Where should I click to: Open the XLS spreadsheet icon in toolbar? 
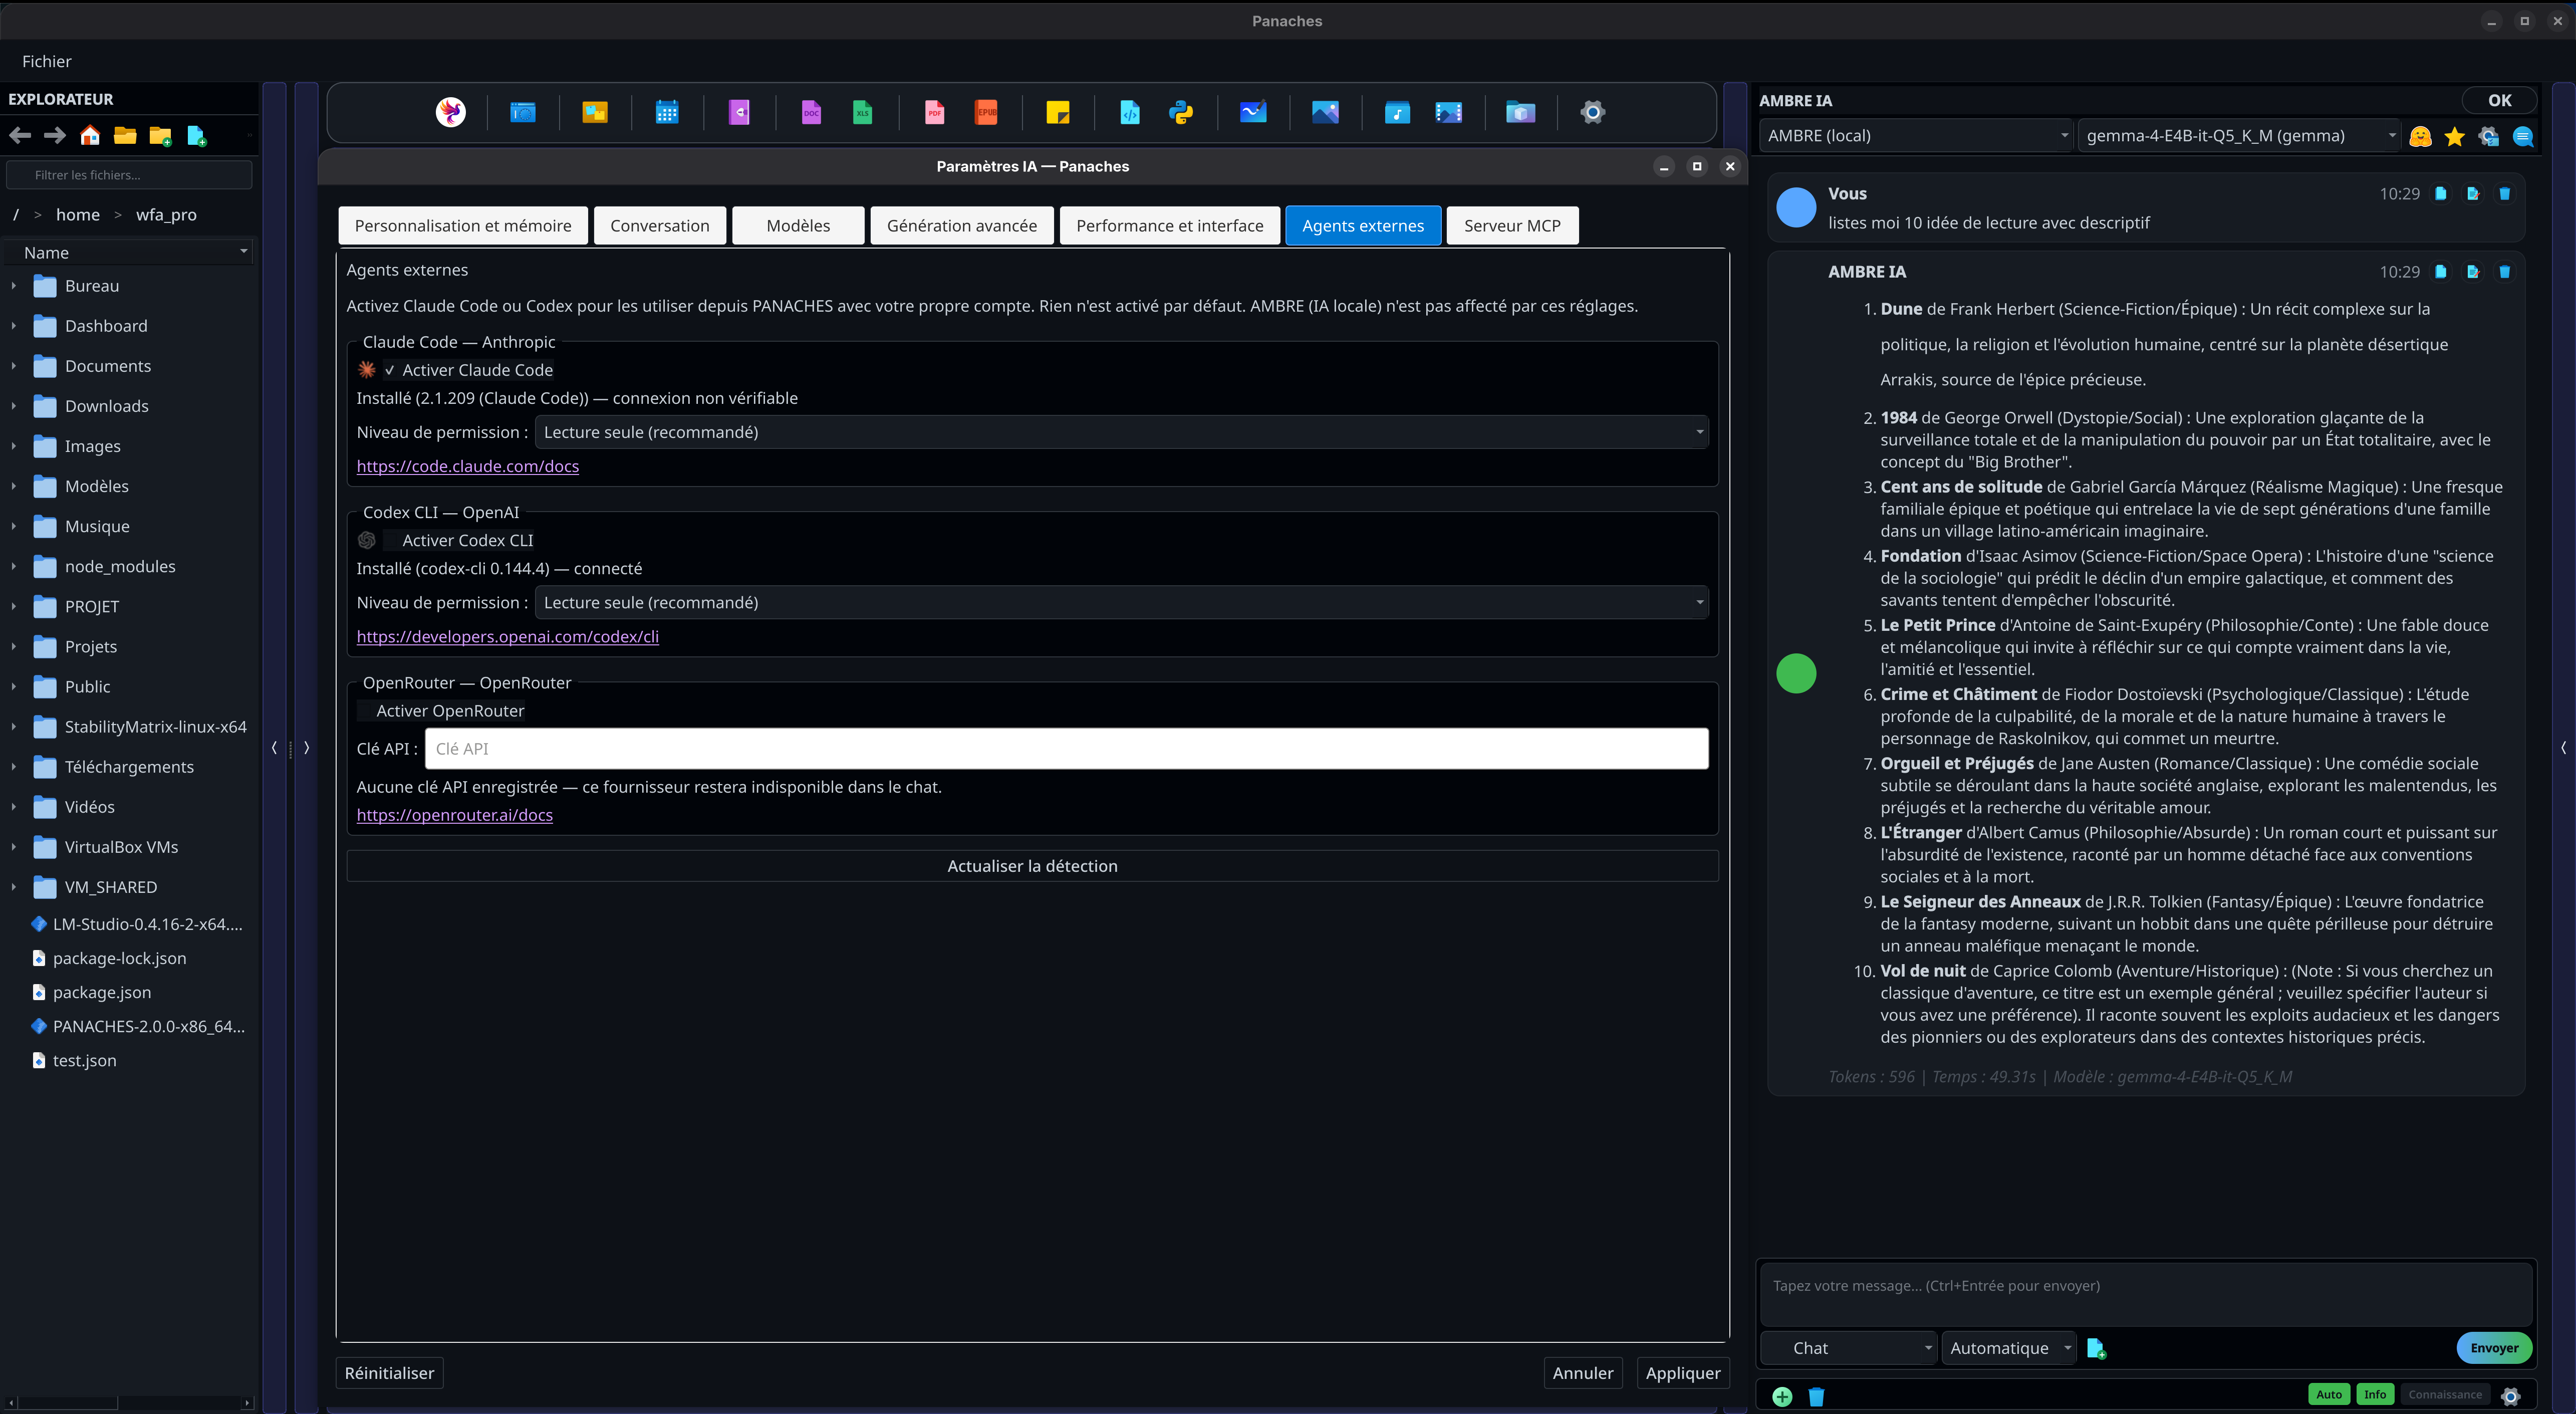(x=862, y=112)
